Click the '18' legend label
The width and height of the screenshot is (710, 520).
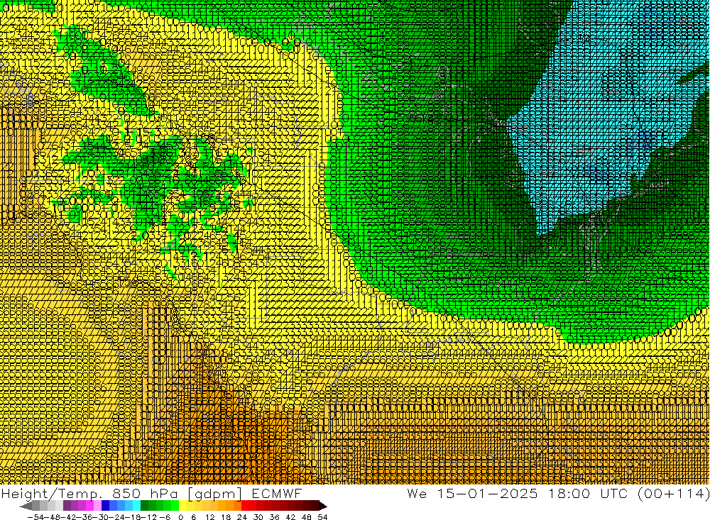[226, 517]
